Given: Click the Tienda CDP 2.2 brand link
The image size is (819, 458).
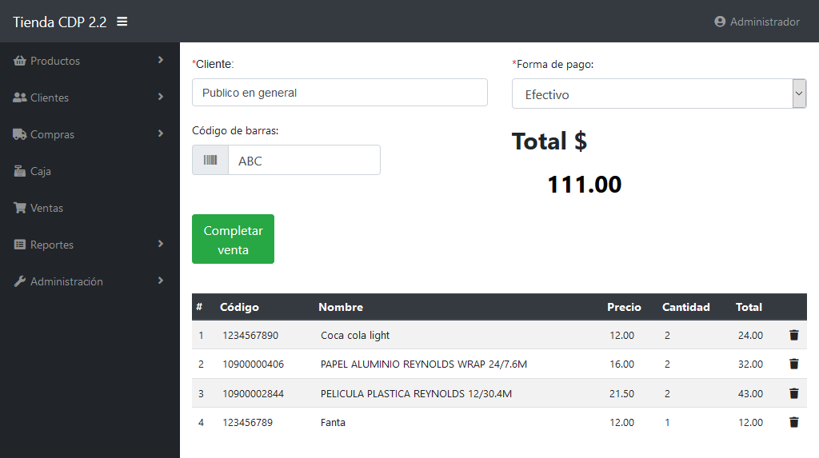Looking at the screenshot, I should [x=59, y=22].
